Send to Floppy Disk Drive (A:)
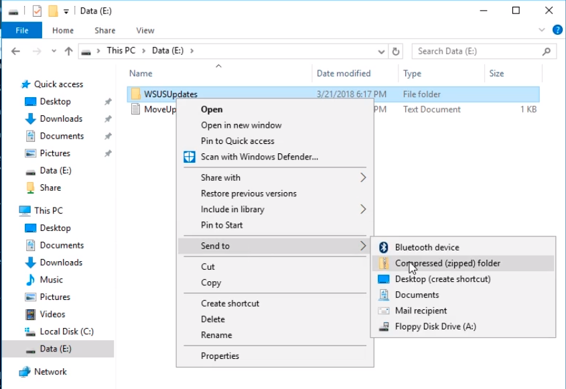Viewport: 566px width, 389px height. point(463,327)
